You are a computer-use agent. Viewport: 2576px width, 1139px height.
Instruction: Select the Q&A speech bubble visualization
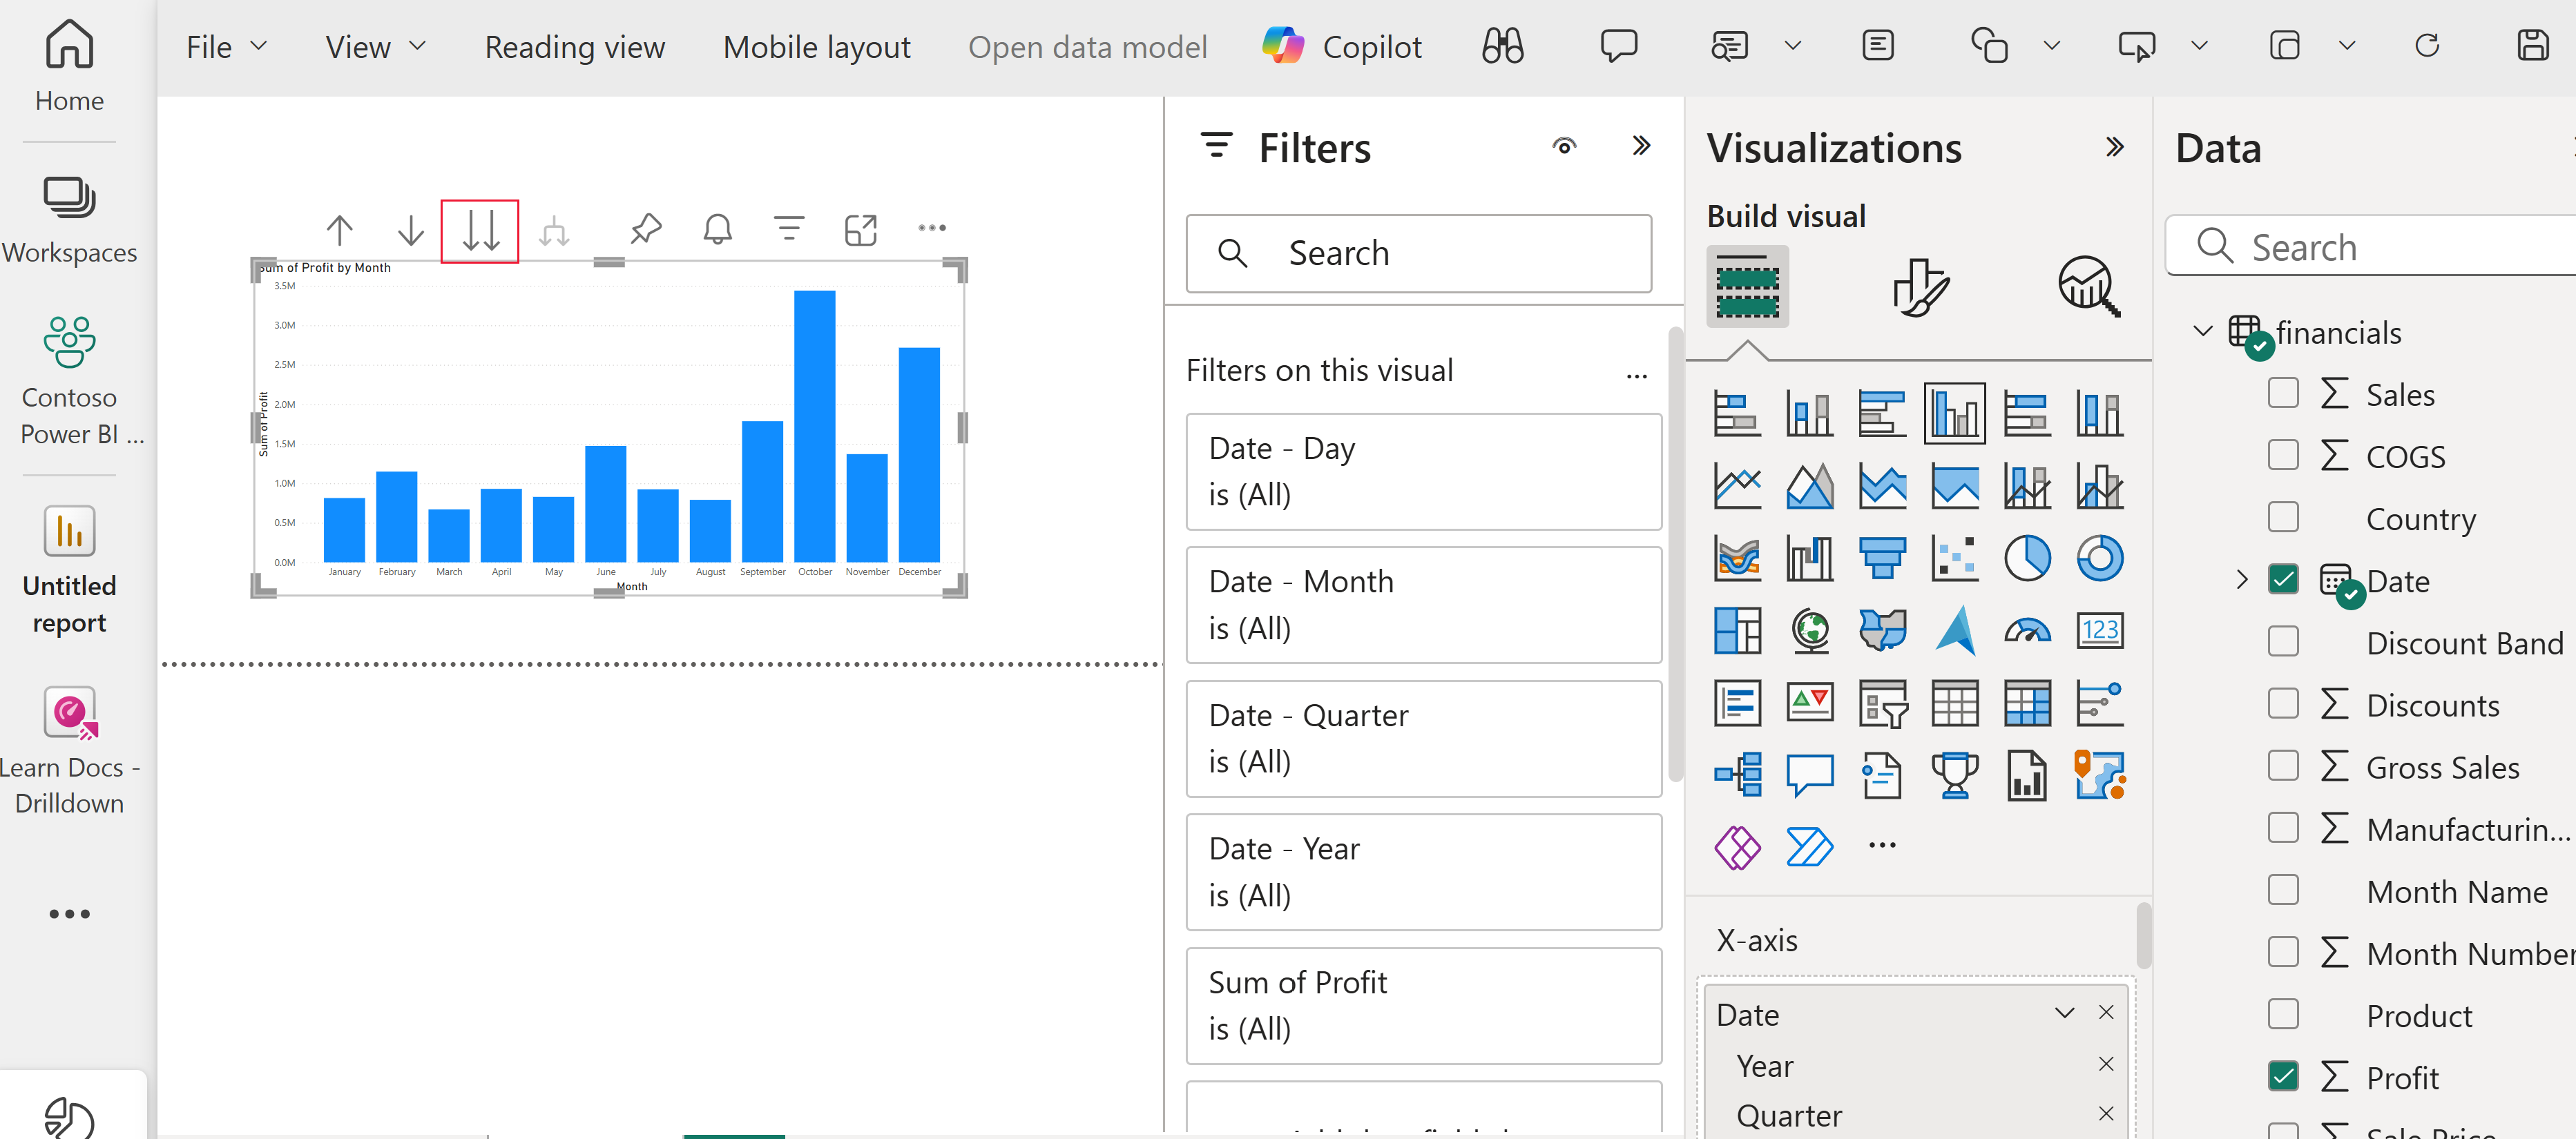1809,775
